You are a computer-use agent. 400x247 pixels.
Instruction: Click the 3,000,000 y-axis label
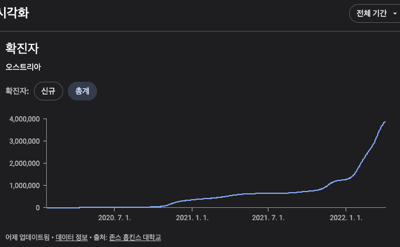(25, 141)
